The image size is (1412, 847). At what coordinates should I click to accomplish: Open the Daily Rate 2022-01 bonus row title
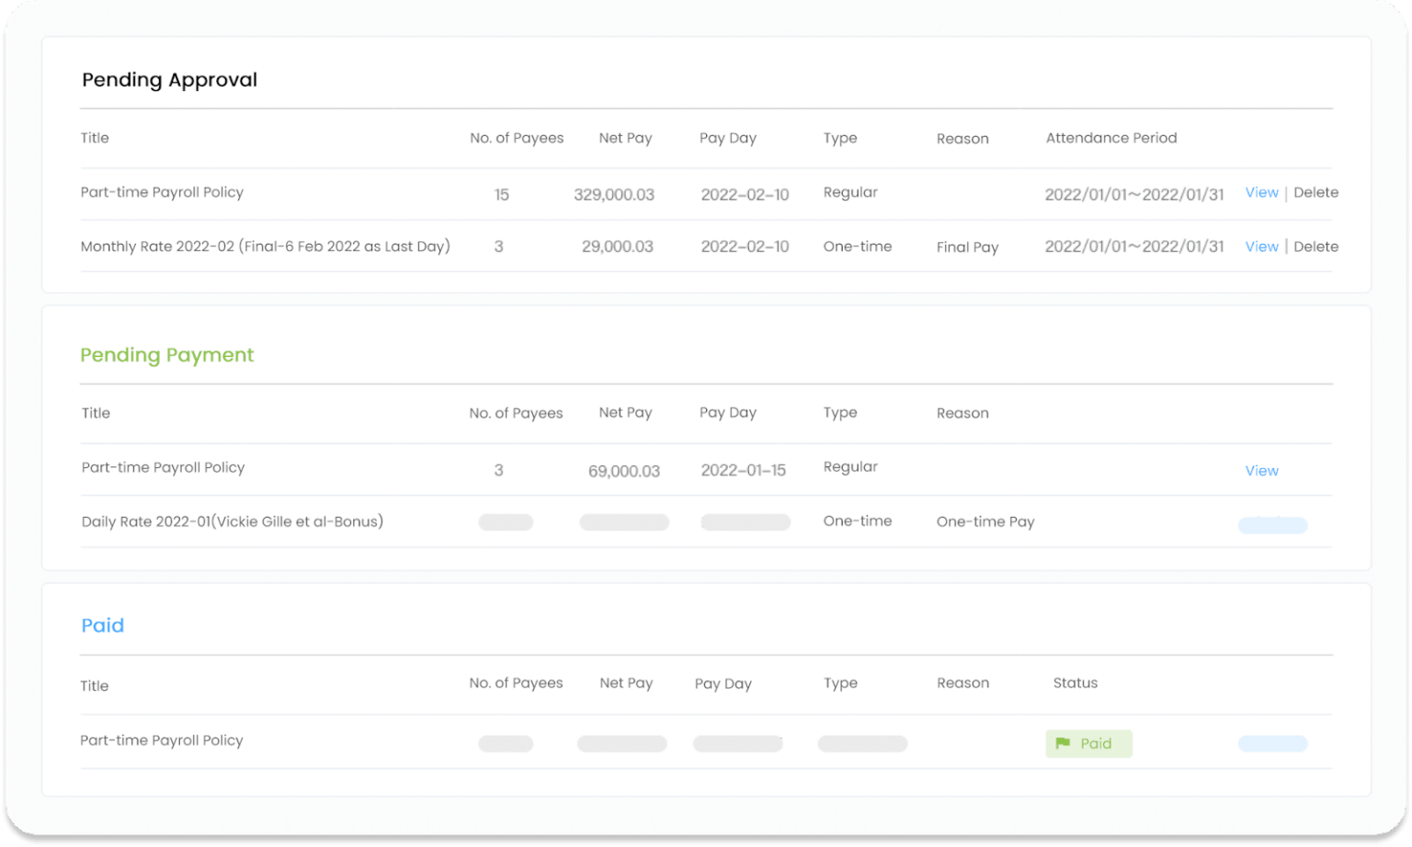tap(232, 521)
